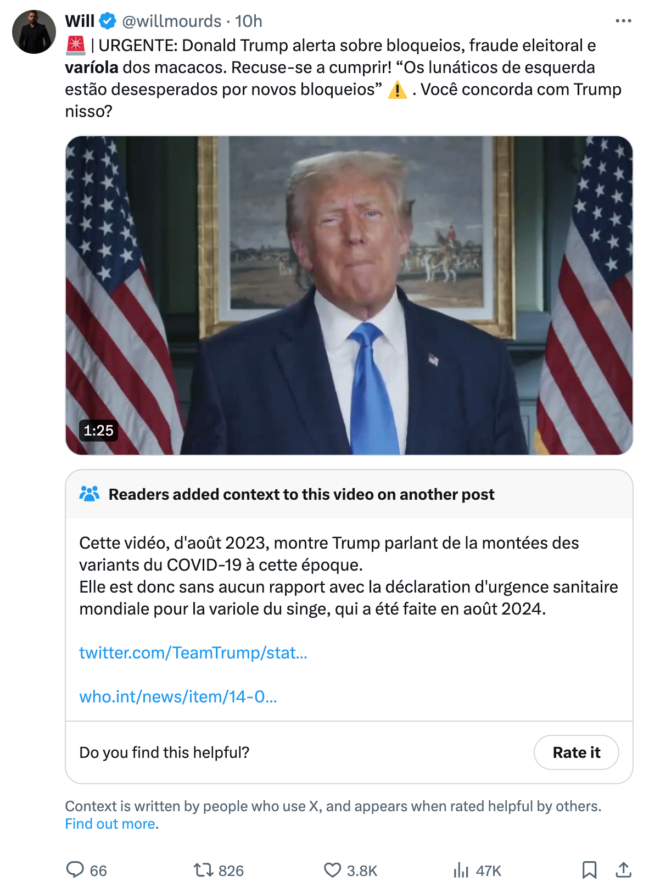Open the three-dot more options menu
The image size is (649, 893).
pyautogui.click(x=623, y=21)
